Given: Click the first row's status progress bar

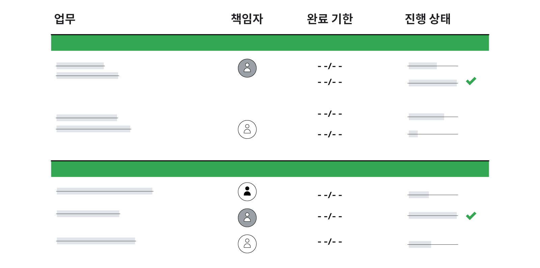Looking at the screenshot, I should click(x=433, y=66).
